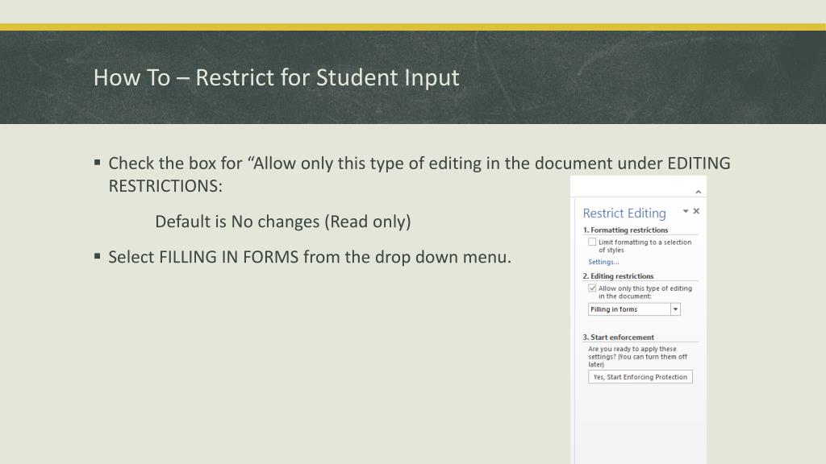This screenshot has height=464, width=826.
Task: Collapse the ribbon with the up chevron
Action: (x=698, y=192)
